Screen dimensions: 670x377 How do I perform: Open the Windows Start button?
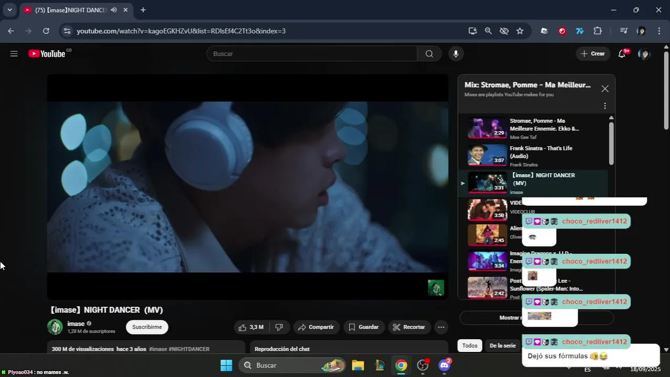(226, 365)
